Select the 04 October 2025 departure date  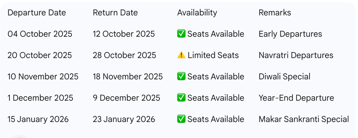[x=40, y=34]
